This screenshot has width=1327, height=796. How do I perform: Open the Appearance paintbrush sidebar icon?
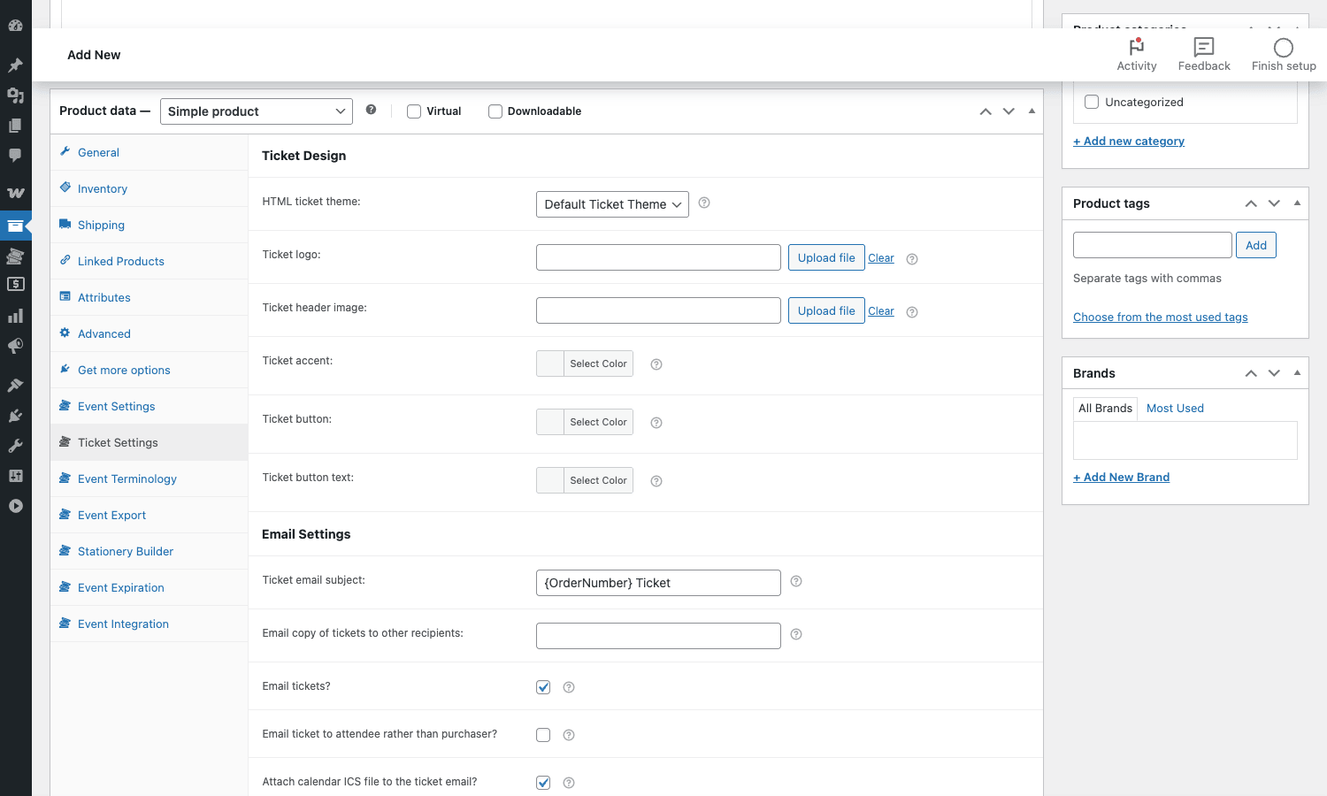click(x=15, y=385)
